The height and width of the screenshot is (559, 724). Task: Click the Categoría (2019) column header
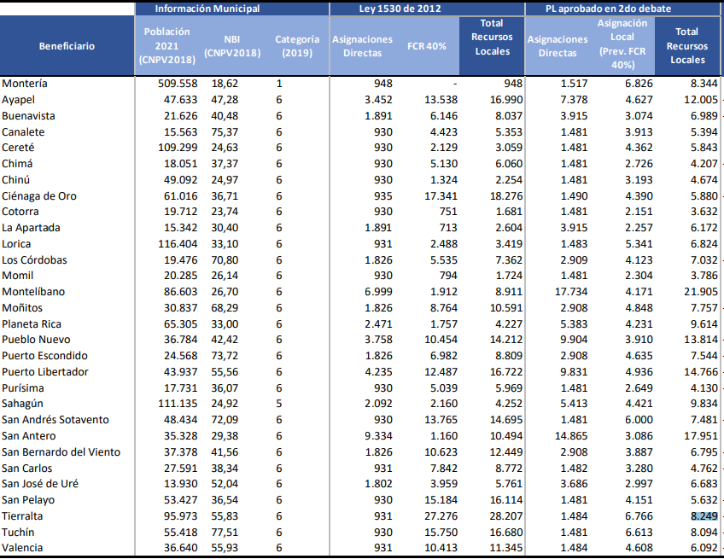297,46
